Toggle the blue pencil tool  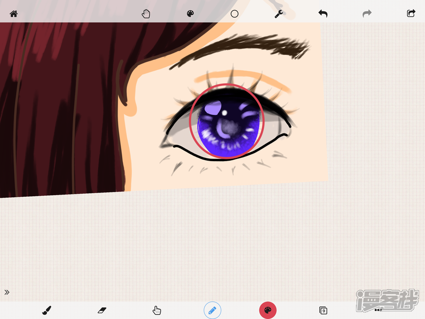(x=212, y=310)
